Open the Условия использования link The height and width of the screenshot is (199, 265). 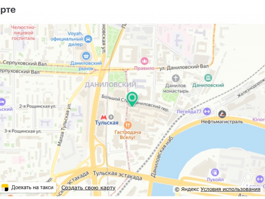230,189
